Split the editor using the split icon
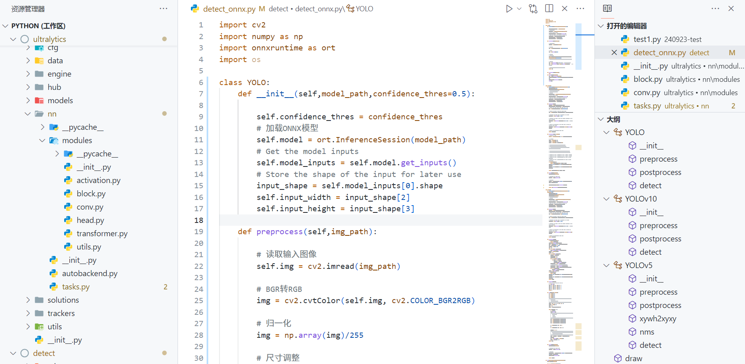745x364 pixels. pyautogui.click(x=549, y=8)
